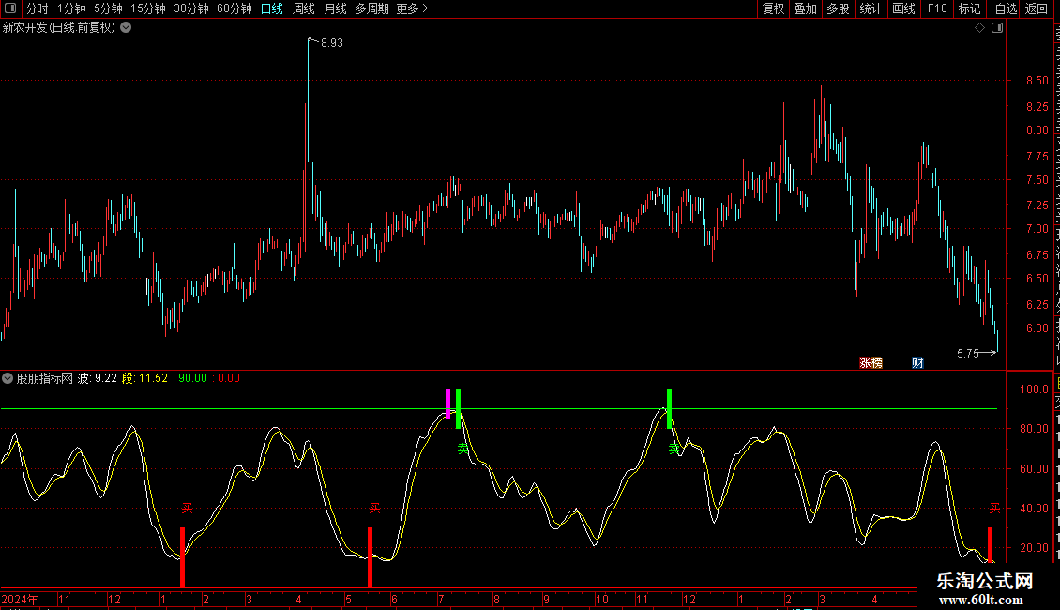1060x610 pixels.
Task: Click the green 90.00 indicator value
Action: pyautogui.click(x=190, y=379)
